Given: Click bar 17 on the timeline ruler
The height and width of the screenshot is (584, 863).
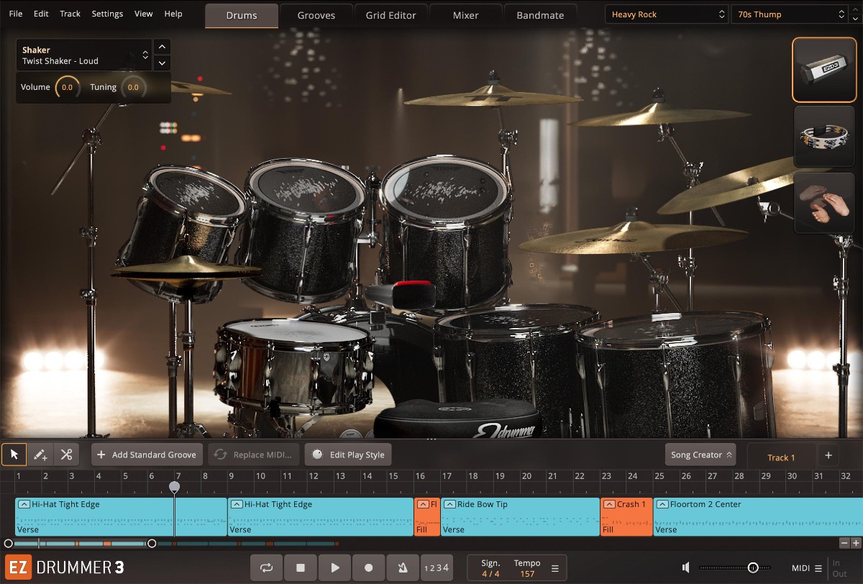Looking at the screenshot, I should (x=447, y=476).
